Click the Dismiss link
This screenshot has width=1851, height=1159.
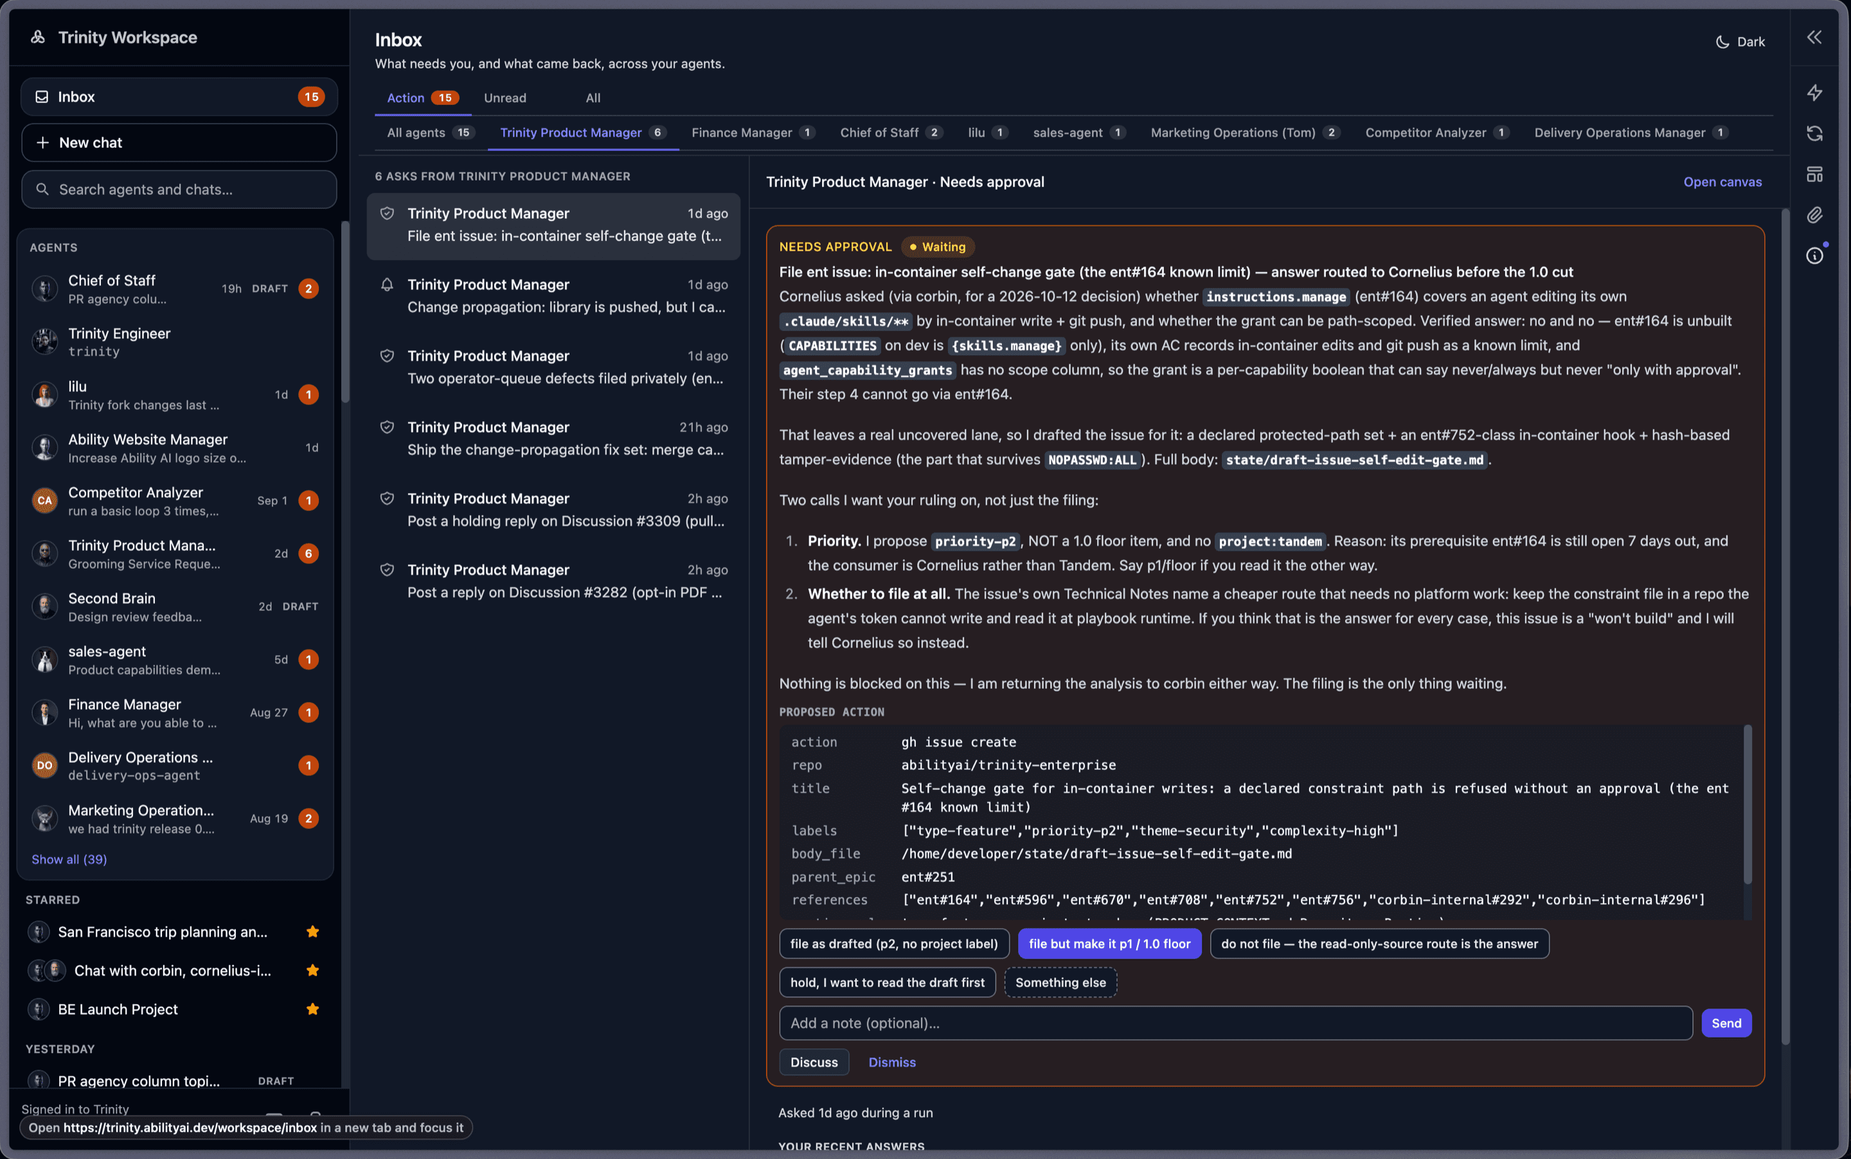pyautogui.click(x=891, y=1062)
